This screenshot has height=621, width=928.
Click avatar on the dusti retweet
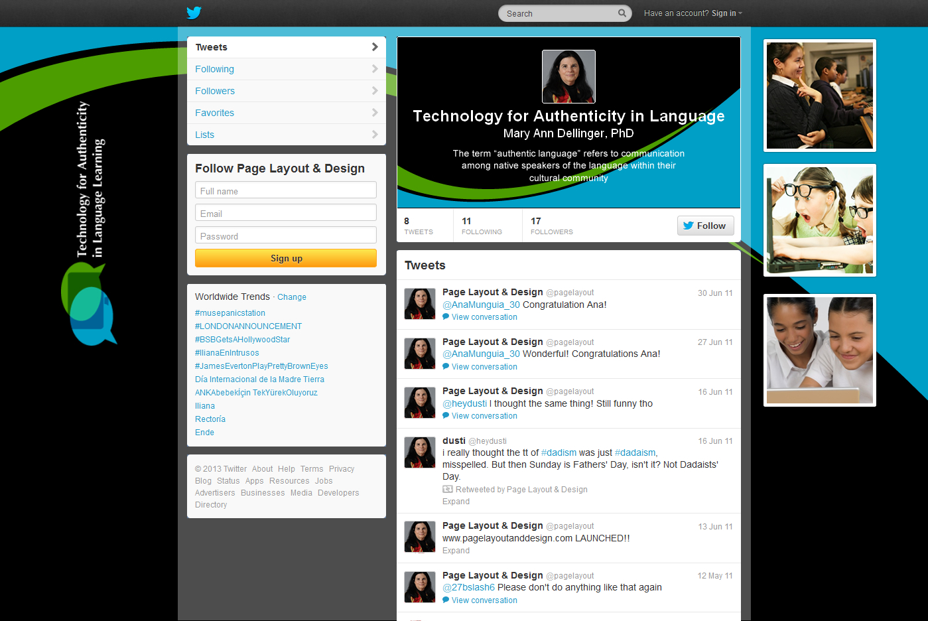pos(420,452)
